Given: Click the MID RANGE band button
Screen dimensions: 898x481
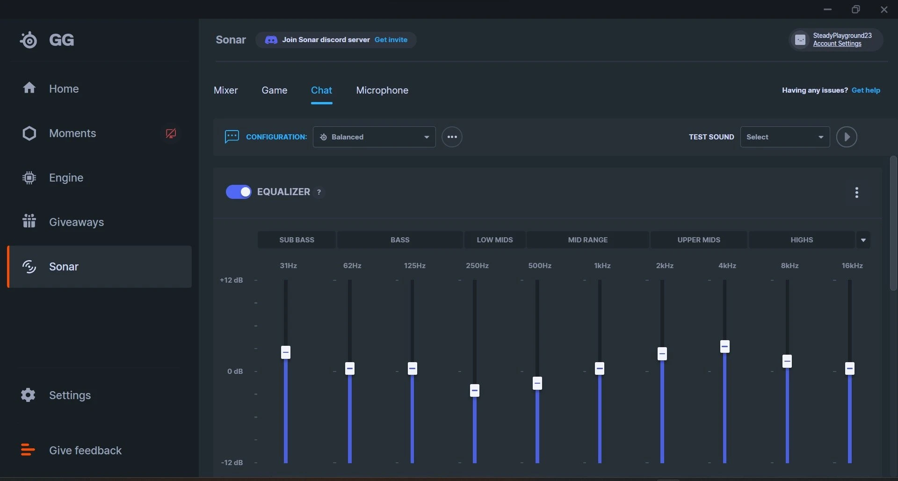Looking at the screenshot, I should (x=588, y=240).
